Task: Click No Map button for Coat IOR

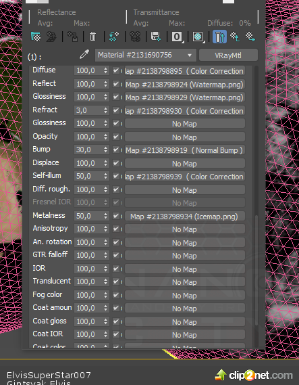Action: coord(185,335)
